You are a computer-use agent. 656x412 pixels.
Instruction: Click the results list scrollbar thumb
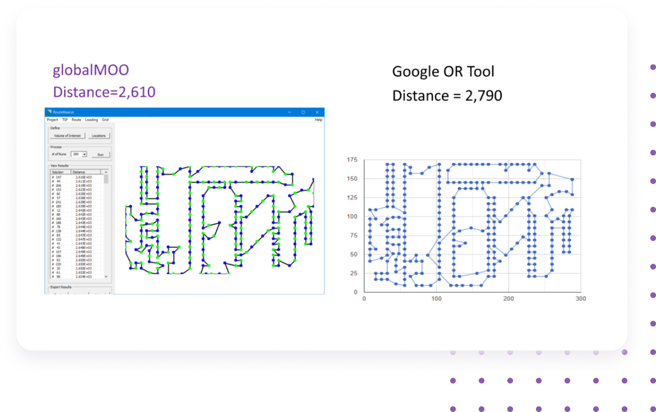click(x=106, y=179)
